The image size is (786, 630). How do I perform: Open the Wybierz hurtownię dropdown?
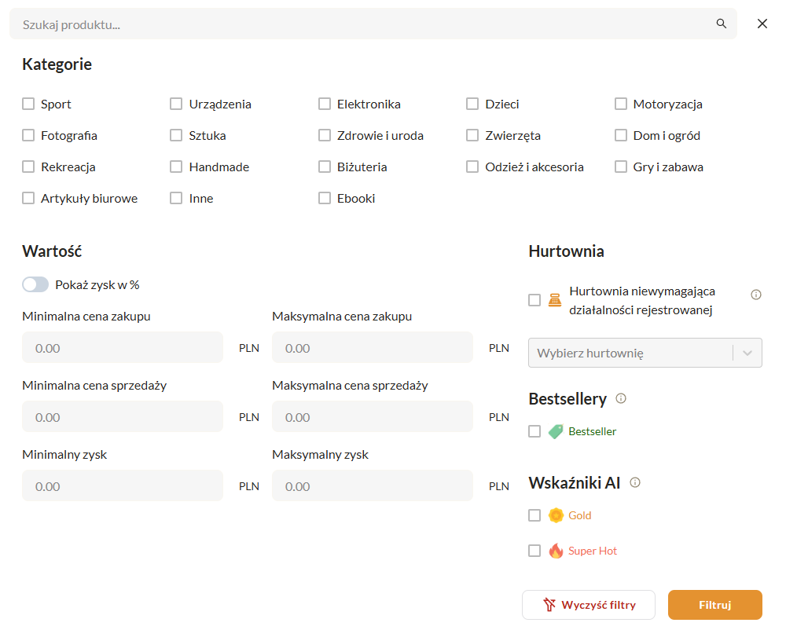(x=629, y=353)
